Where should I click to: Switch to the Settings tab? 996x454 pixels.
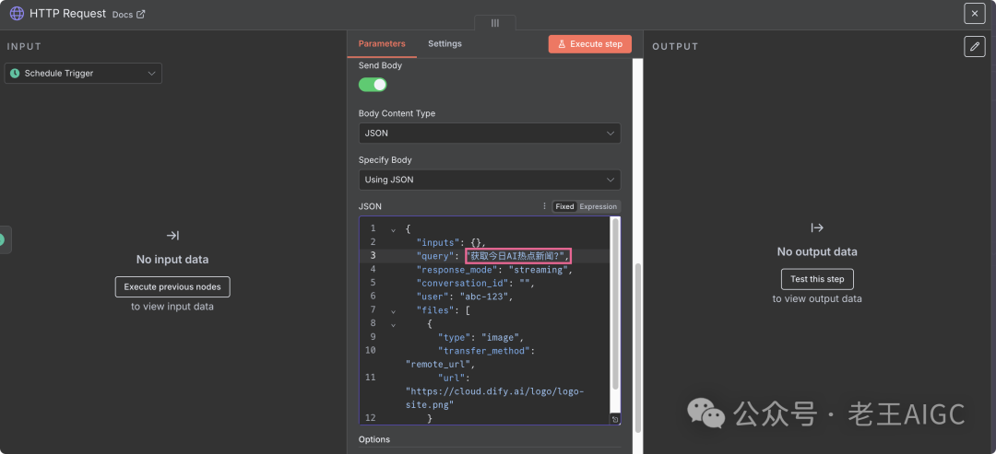pos(445,44)
